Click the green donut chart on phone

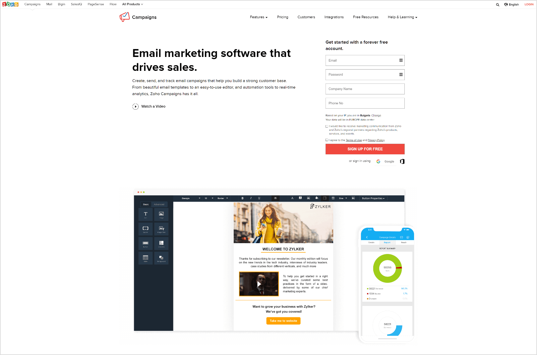coord(388,268)
